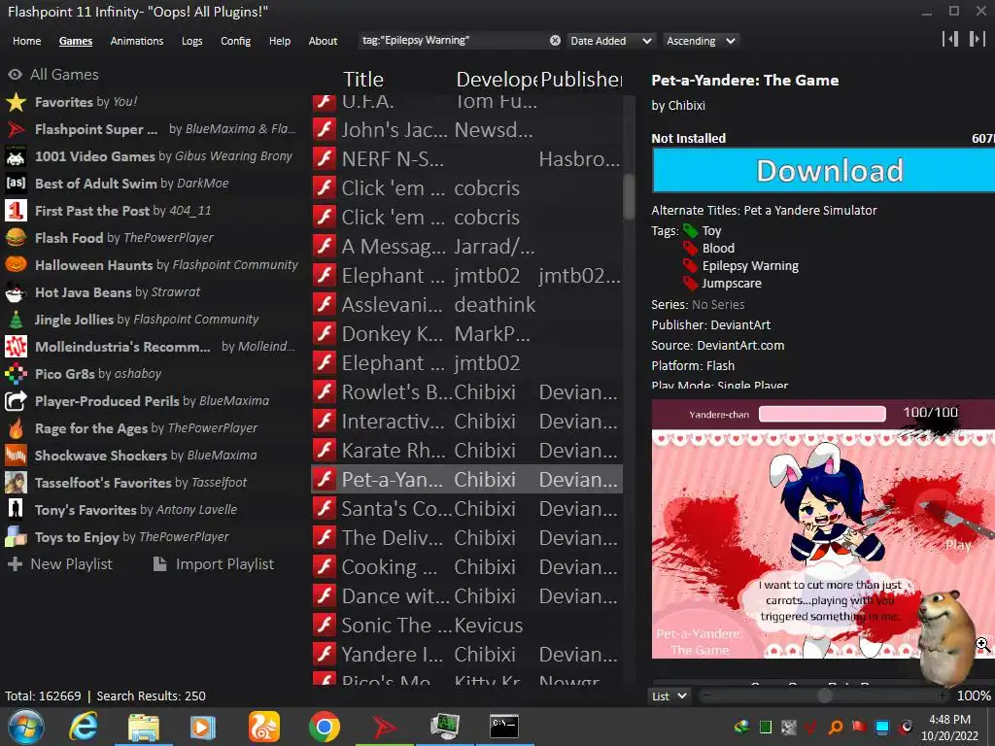This screenshot has width=995, height=746.
Task: Select the Karate Rh... game row
Action: click(467, 451)
